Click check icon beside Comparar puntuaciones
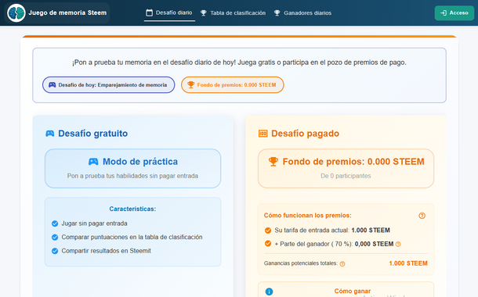Screen dimensions: 478x297 coord(55,237)
